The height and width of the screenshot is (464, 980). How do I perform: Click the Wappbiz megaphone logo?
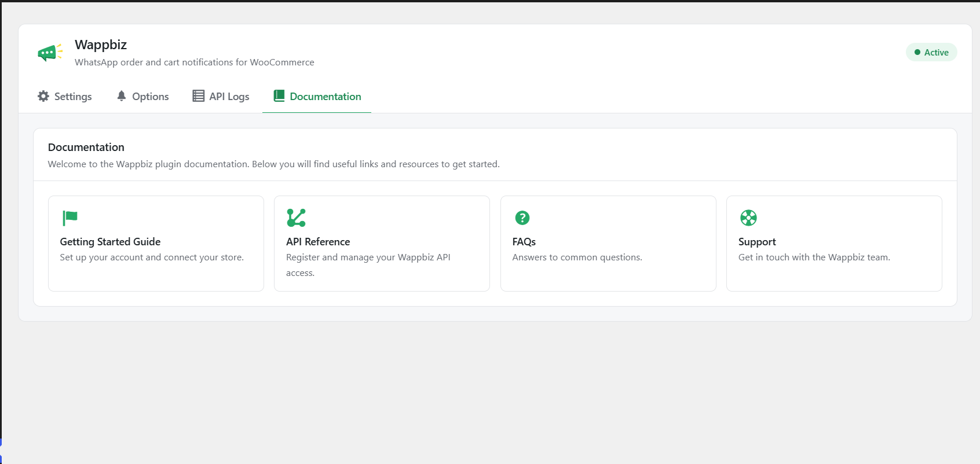click(50, 53)
